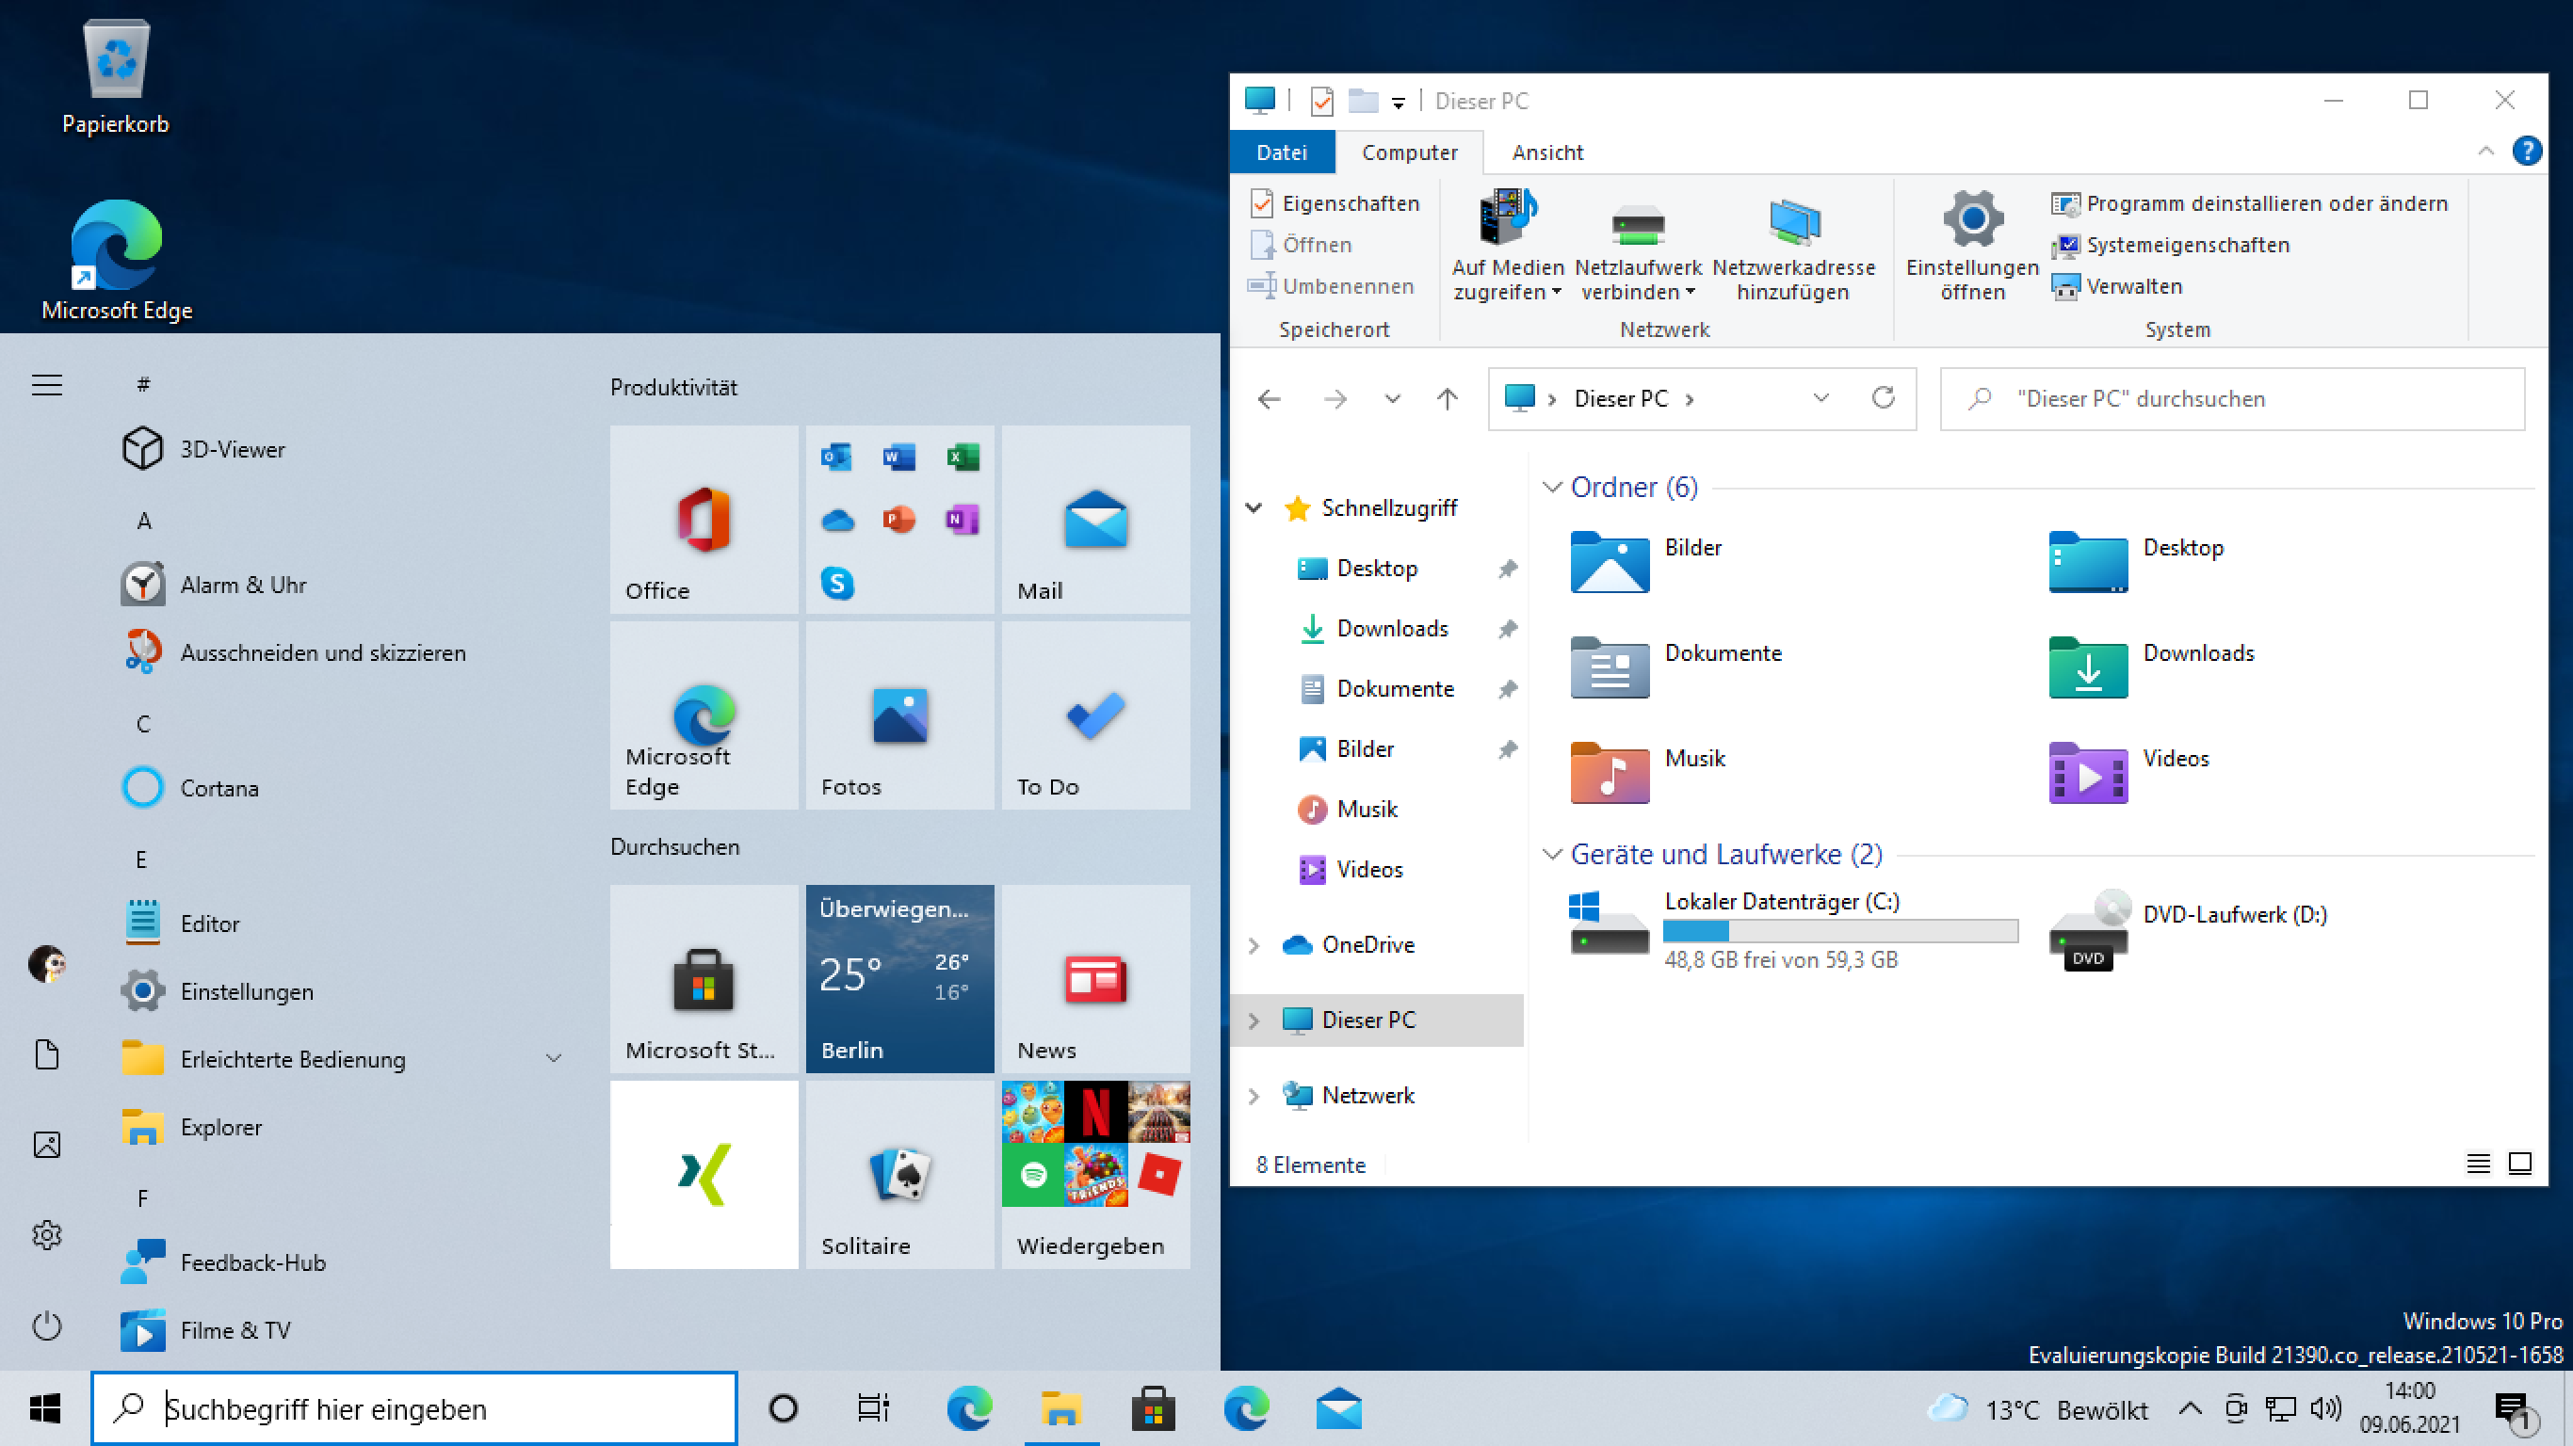Switch to large icons view toggle

click(x=2520, y=1165)
